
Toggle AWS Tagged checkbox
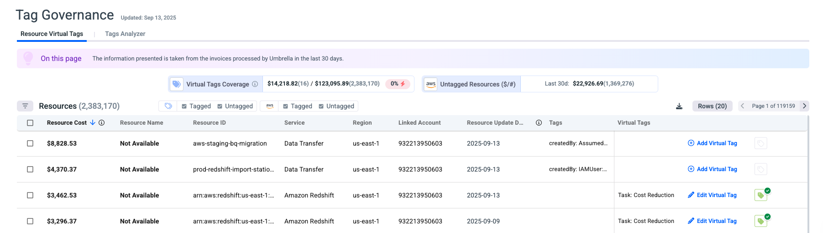285,106
